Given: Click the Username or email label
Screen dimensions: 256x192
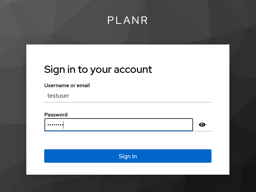Looking at the screenshot, I should point(67,85).
